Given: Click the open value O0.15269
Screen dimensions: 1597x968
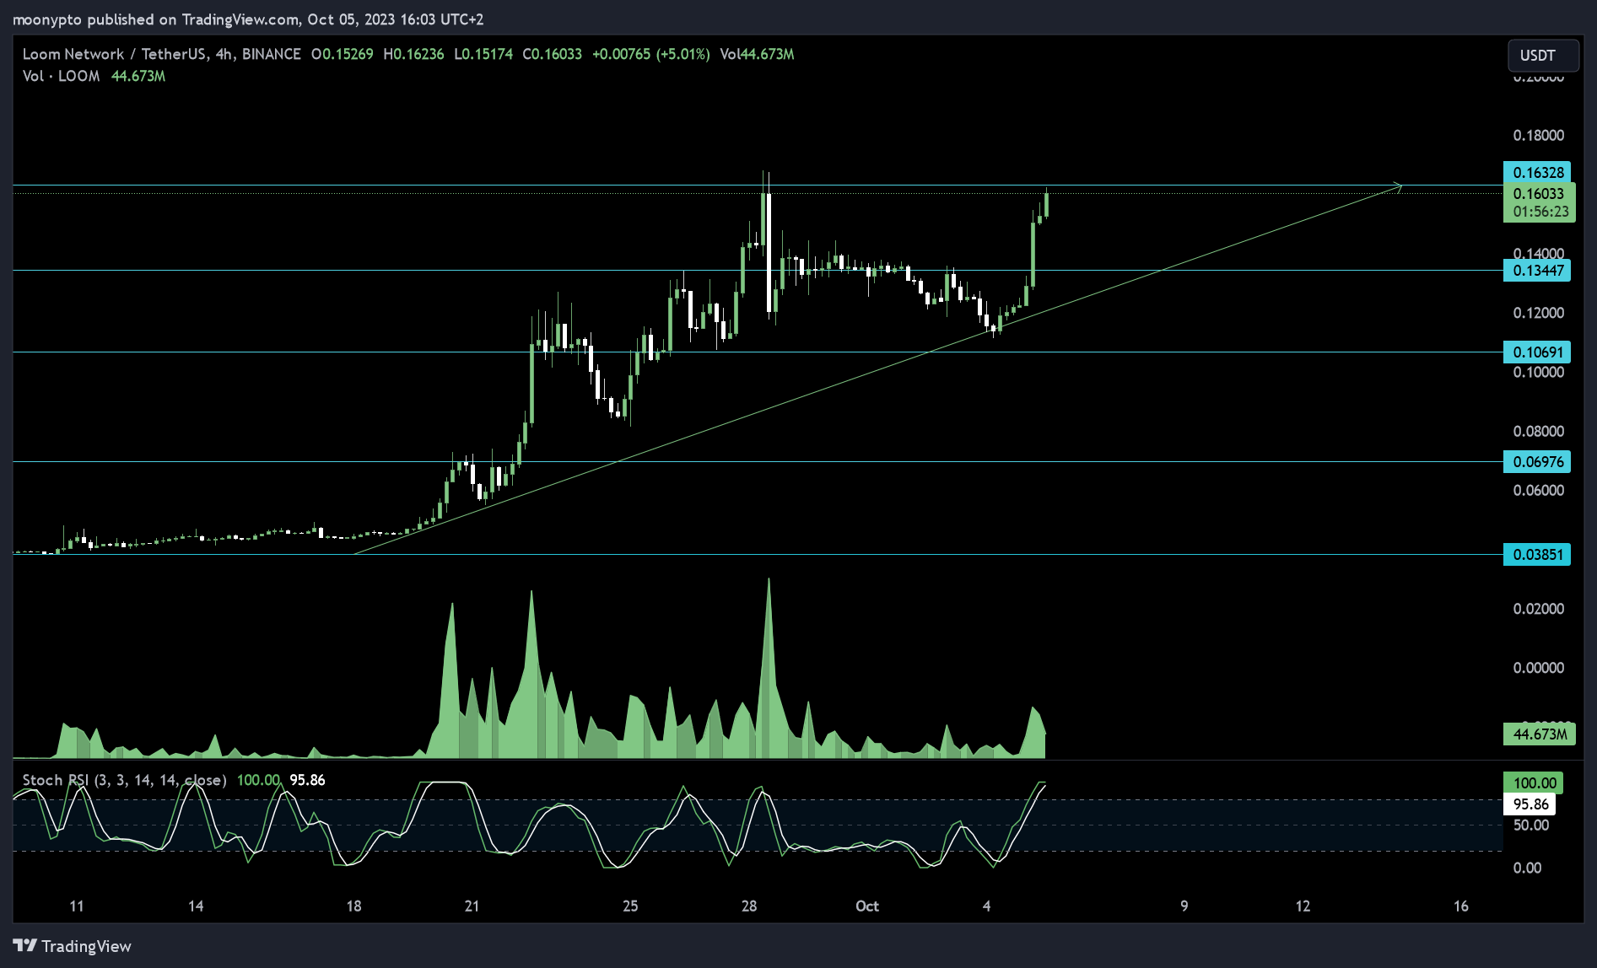Looking at the screenshot, I should (x=342, y=54).
